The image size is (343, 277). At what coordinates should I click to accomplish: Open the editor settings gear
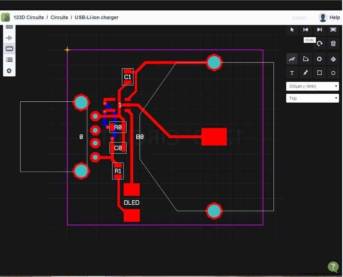pyautogui.click(x=9, y=71)
